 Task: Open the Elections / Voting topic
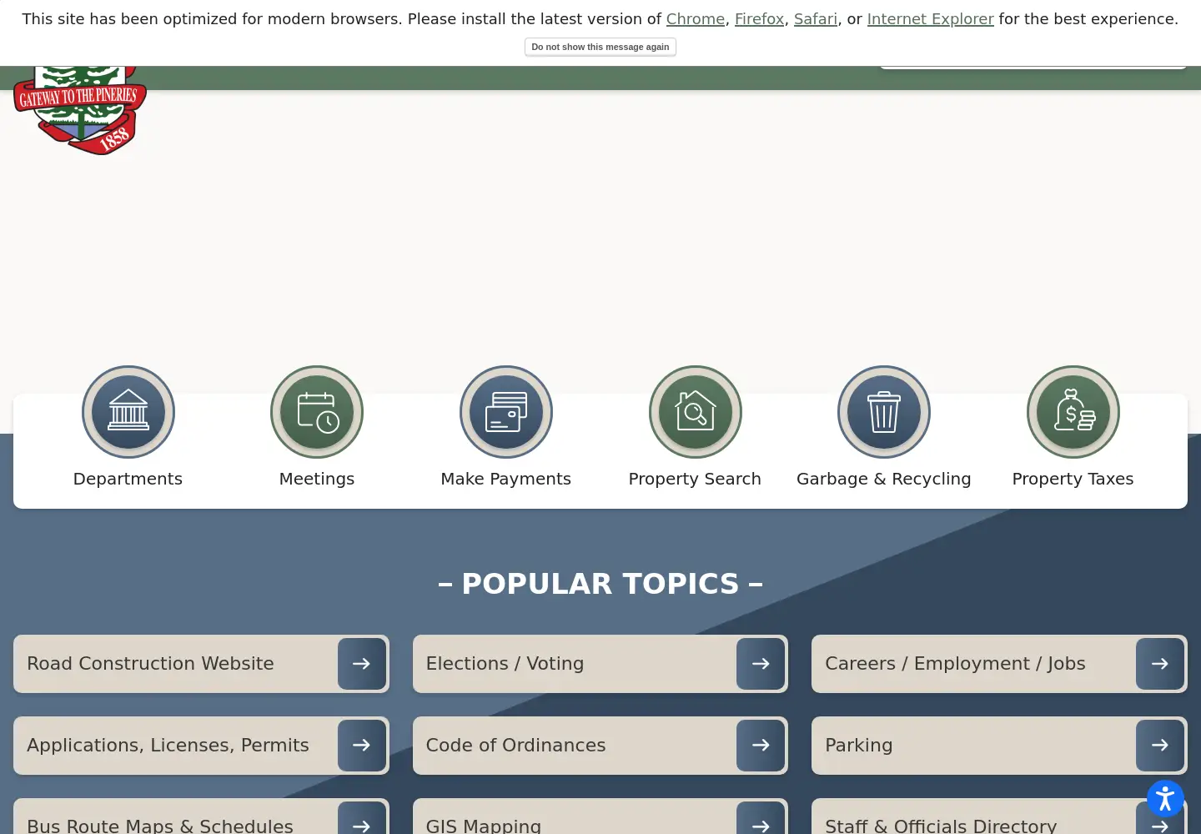(600, 664)
